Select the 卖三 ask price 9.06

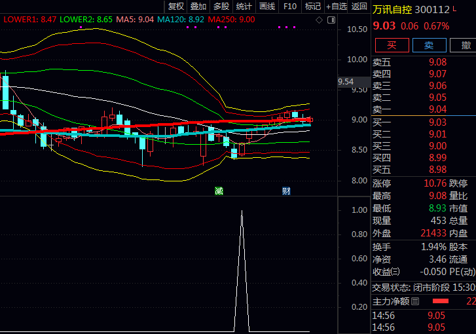pyautogui.click(x=437, y=86)
